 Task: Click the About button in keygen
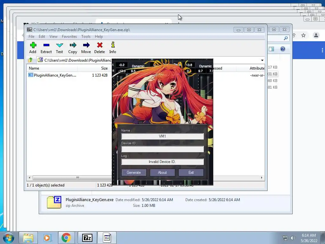click(x=162, y=173)
